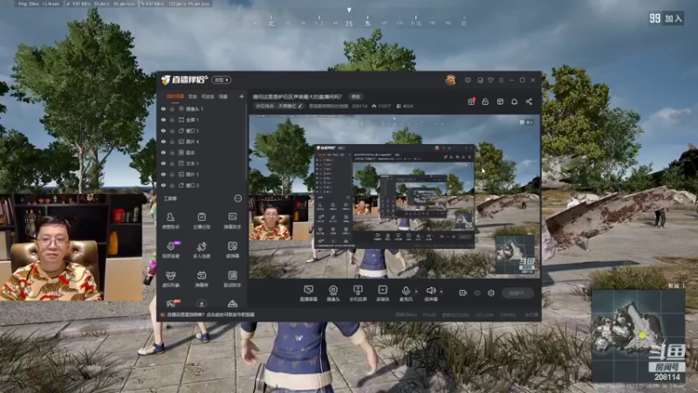
Task: Click the 修改 button by the title
Action: coord(356,96)
